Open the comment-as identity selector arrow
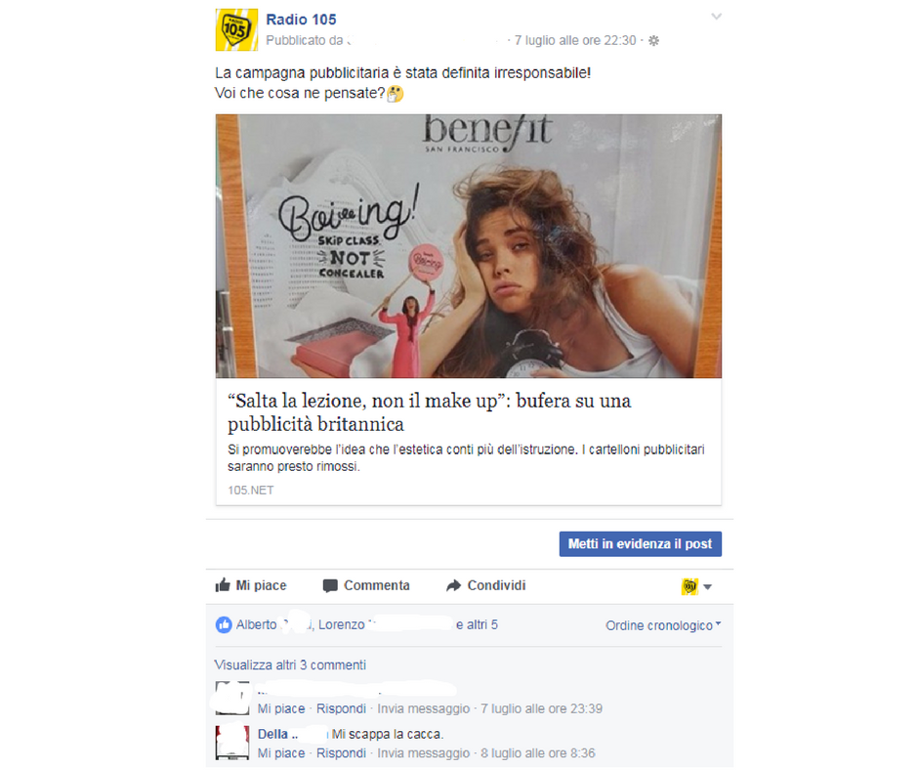Screen dimensions: 918x770 click(707, 586)
